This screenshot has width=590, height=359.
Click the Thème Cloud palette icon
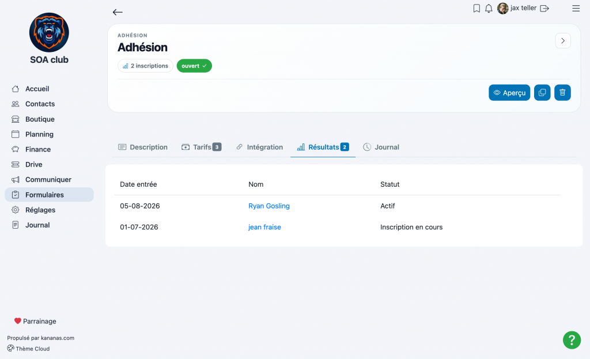[x=10, y=349]
